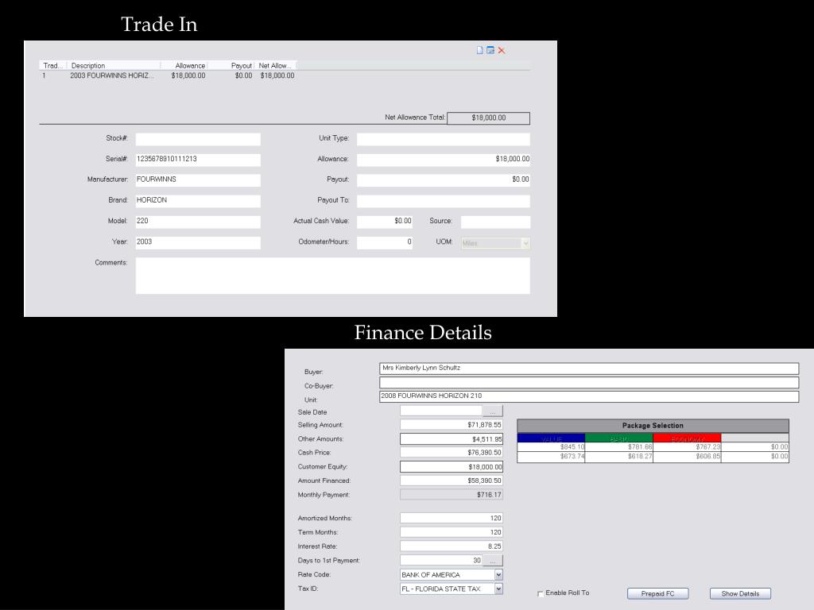The width and height of the screenshot is (814, 610).
Task: Click the Stock# input field
Action: point(198,139)
